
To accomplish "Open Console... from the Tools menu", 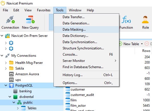I will click(x=86, y=55).
